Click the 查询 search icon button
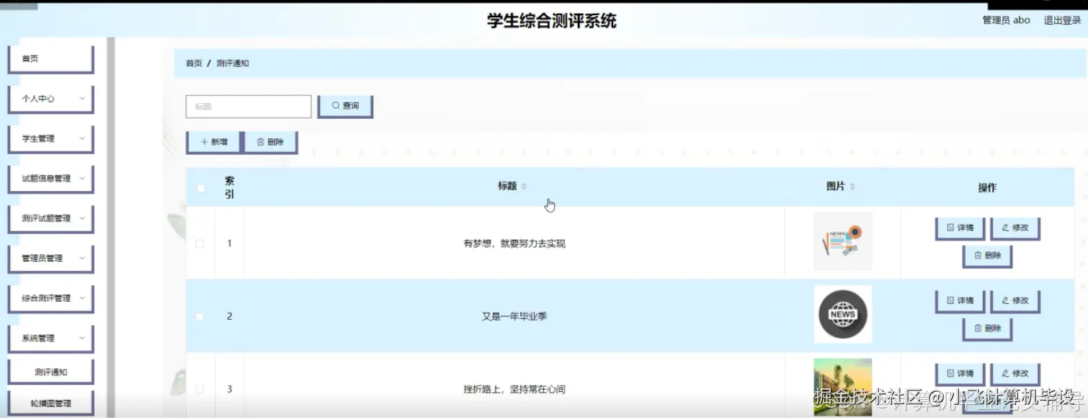 (x=344, y=106)
